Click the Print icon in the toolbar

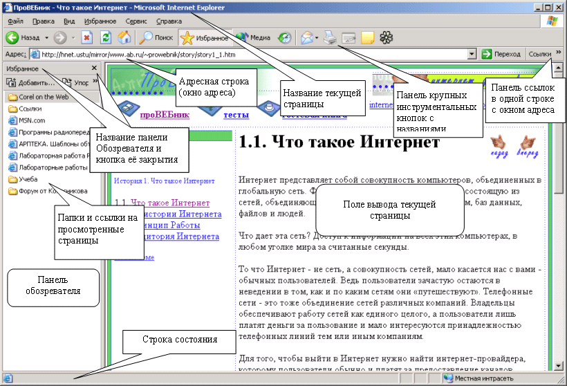331,38
